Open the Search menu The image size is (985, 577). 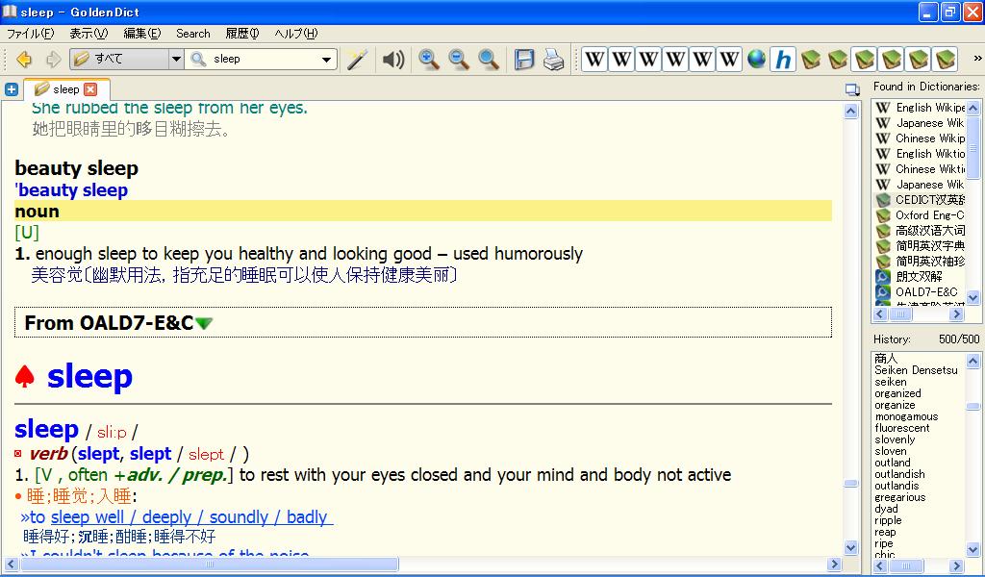click(192, 34)
